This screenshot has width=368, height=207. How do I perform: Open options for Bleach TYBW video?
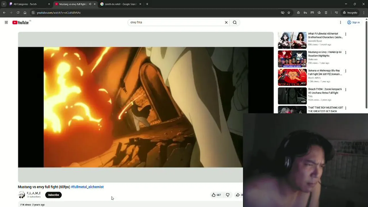tap(346, 90)
